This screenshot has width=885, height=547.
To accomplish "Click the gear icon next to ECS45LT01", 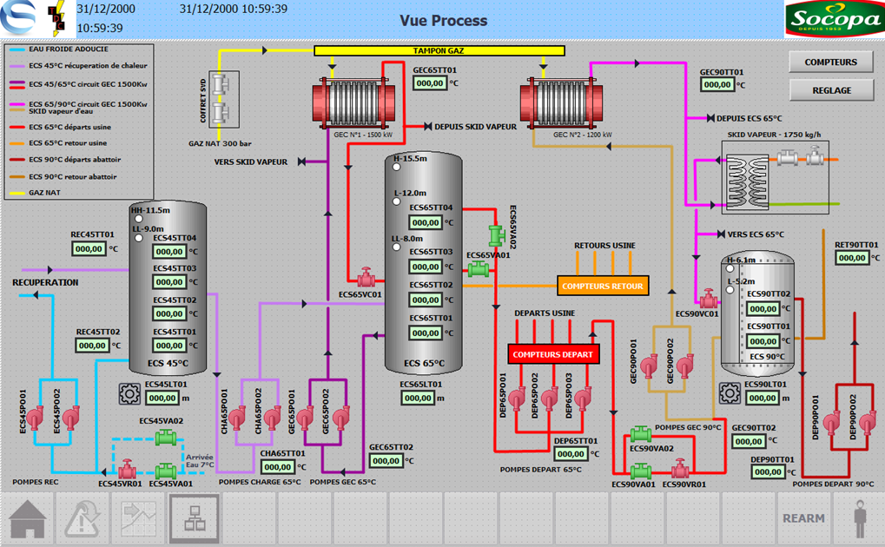I will 129,395.
